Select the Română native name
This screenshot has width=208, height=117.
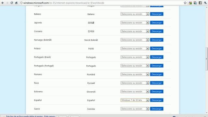[91, 74]
